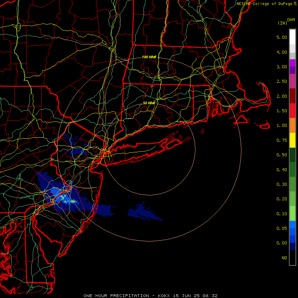The height and width of the screenshot is (298, 298).
Task: Click the 0.20 legend value
Action: tap(282, 199)
